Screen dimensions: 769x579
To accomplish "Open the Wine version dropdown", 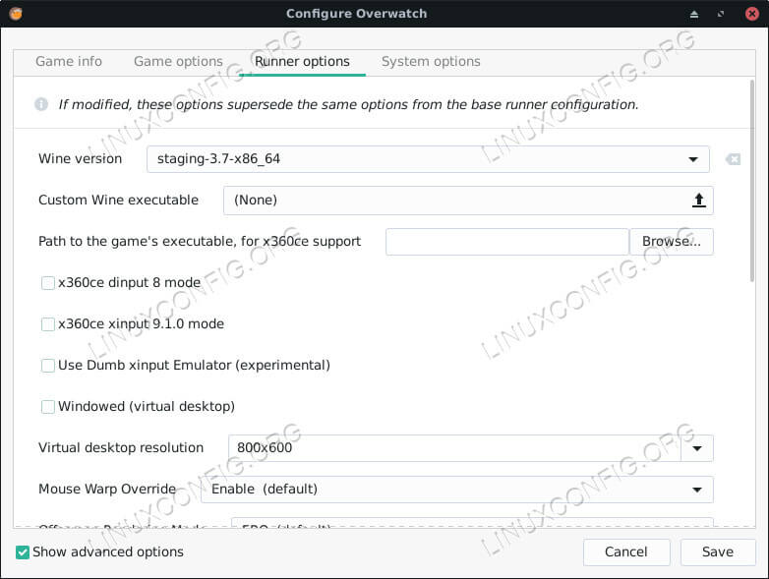I will 428,159.
